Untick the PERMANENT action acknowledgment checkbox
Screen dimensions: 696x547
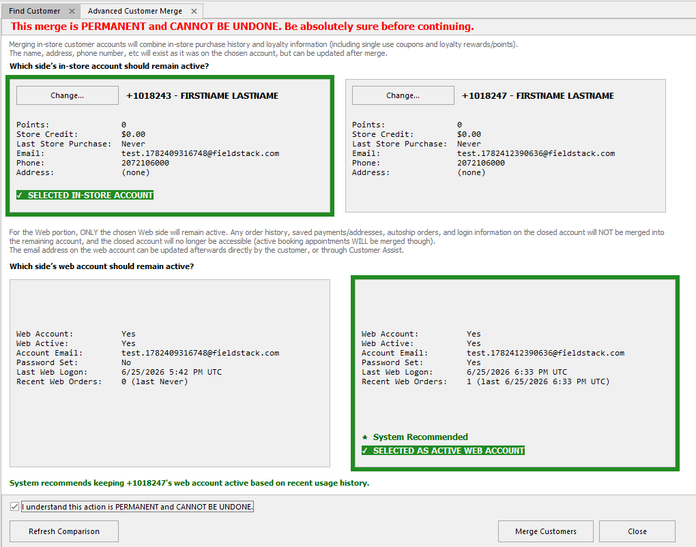[14, 507]
